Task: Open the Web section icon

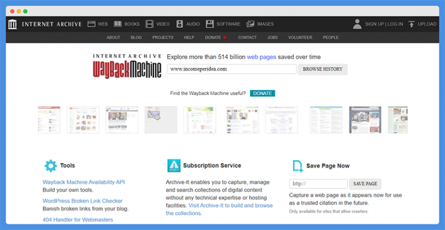Action: click(x=91, y=24)
